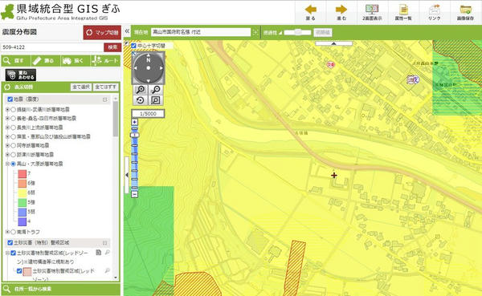Click the リンク link icon
Image resolution: width=482 pixels, height=296 pixels.
pyautogui.click(x=435, y=12)
